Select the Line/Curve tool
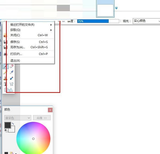 click(x=11, y=84)
